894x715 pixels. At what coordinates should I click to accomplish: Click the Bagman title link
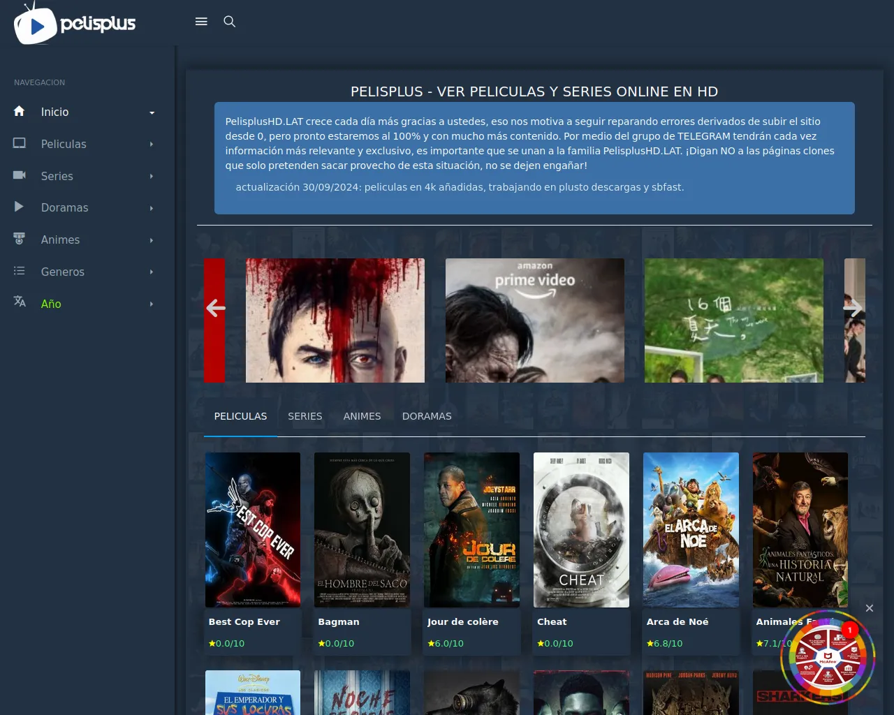tap(339, 621)
